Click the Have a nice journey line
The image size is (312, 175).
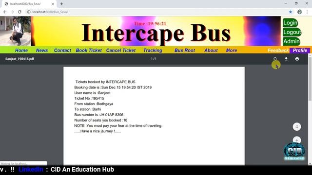click(97, 131)
